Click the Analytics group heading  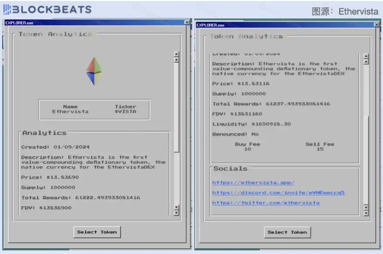click(x=44, y=133)
